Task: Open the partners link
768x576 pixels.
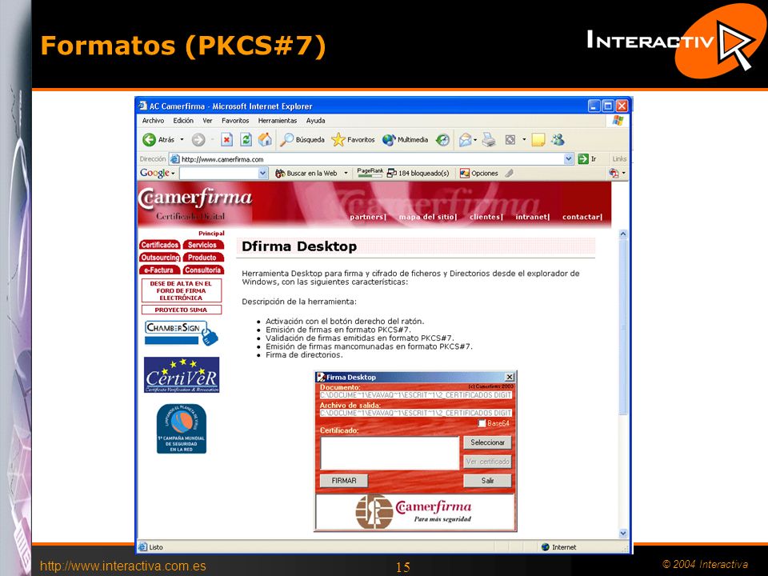Action: click(x=368, y=217)
